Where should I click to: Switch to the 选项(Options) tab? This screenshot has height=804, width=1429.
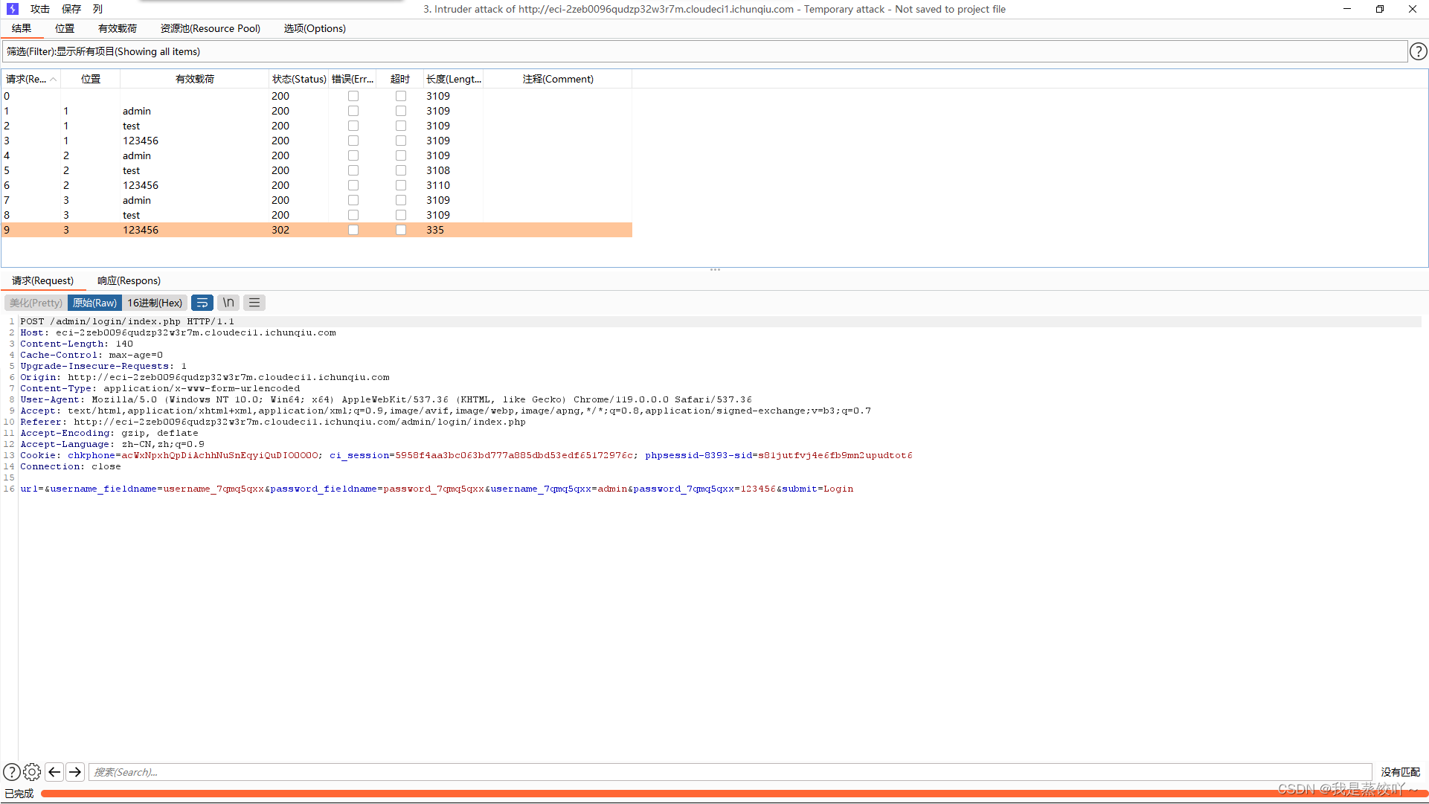tap(315, 28)
